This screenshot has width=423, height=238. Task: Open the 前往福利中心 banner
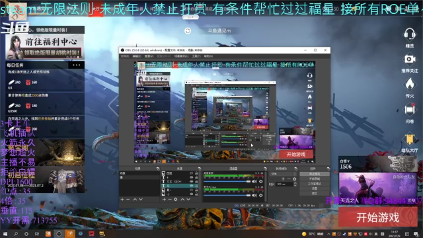[45, 46]
